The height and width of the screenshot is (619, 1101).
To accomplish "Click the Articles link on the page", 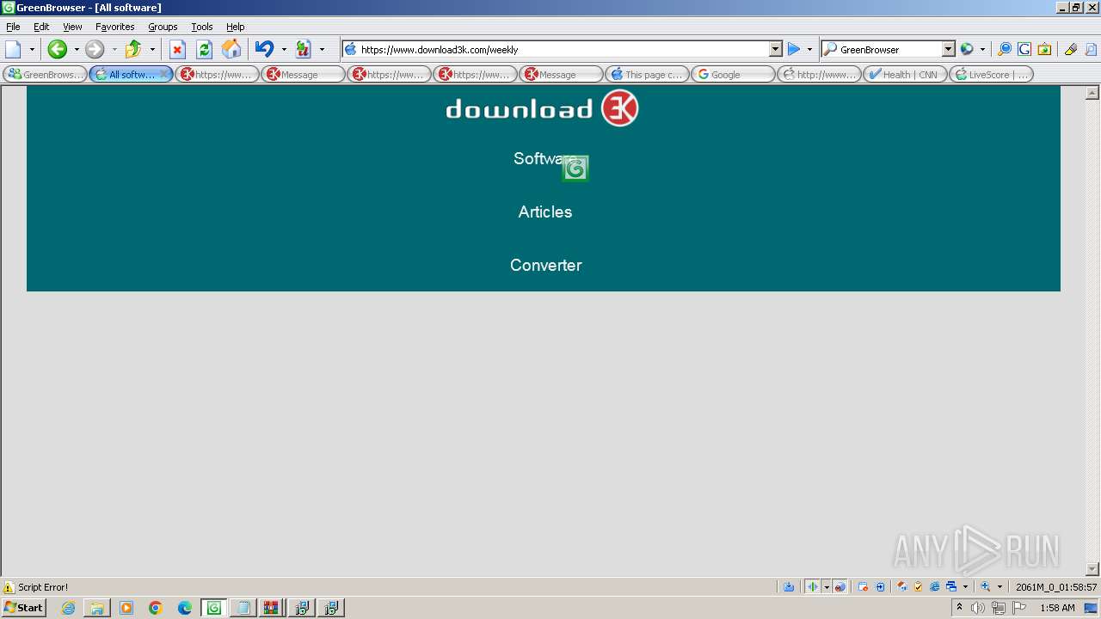I will pos(545,211).
